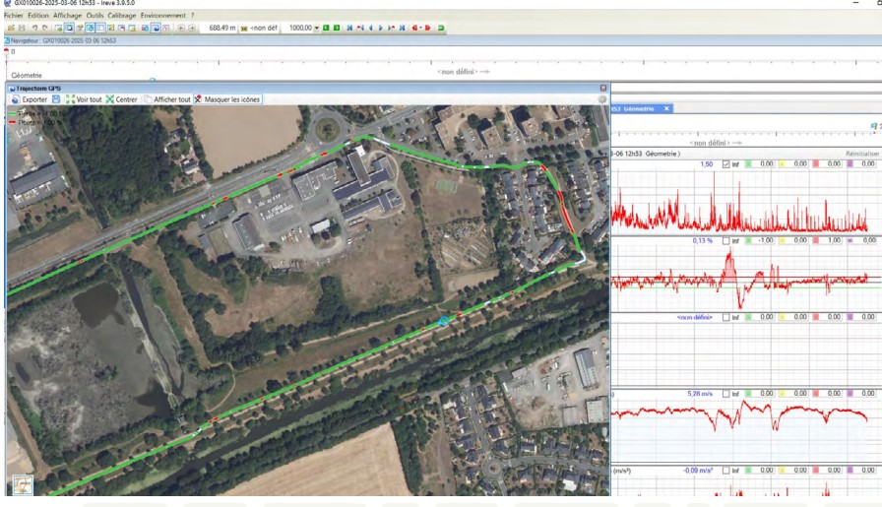Click Voir tout to fit the trajectory
This screenshot has height=507, width=882.
[84, 99]
